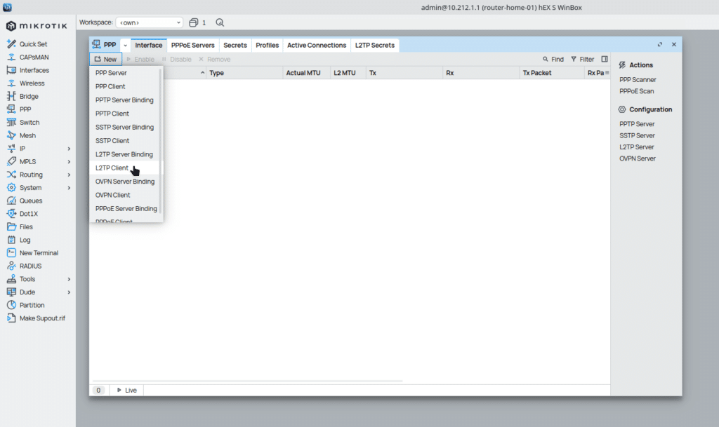
Task: Open the table column chooser icon
Action: click(607, 73)
